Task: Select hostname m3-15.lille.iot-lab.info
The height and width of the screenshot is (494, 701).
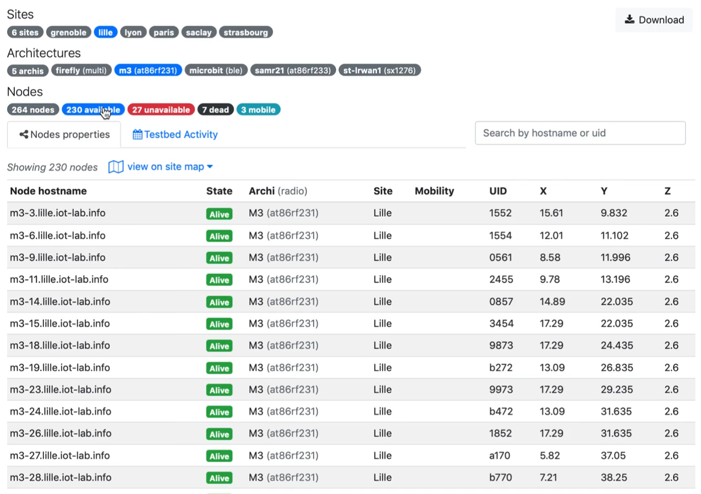Action: pyautogui.click(x=60, y=323)
